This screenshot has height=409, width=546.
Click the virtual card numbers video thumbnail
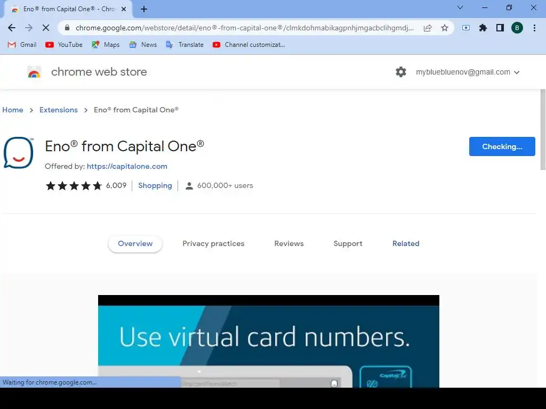[x=269, y=341]
